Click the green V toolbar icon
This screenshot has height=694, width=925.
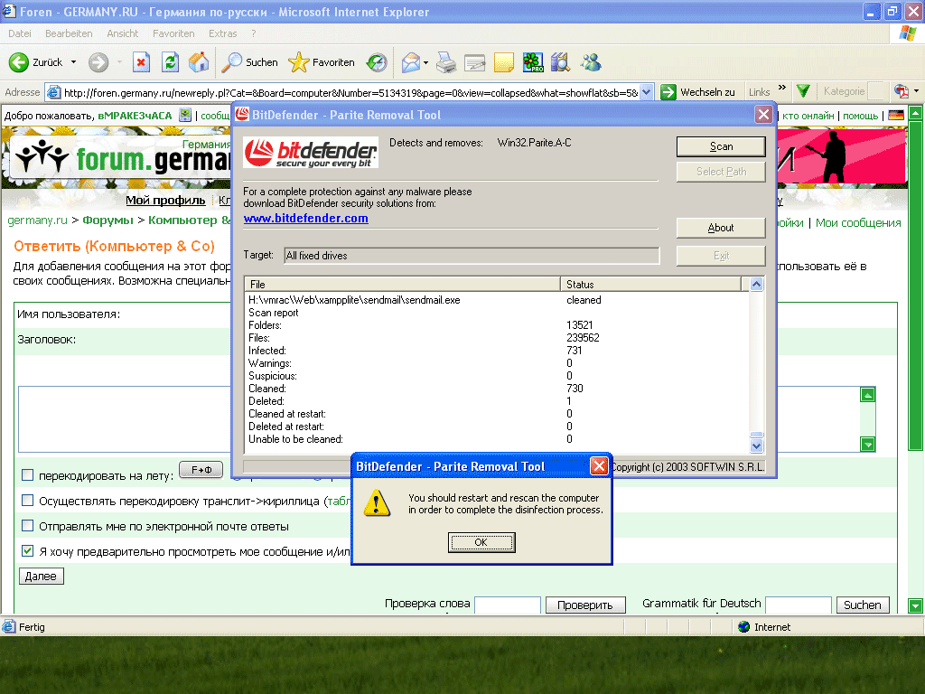(803, 91)
